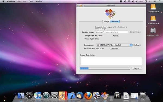Open the photo stack folder in Dock
Screen dimensions: 163x102
click(x=118, y=95)
